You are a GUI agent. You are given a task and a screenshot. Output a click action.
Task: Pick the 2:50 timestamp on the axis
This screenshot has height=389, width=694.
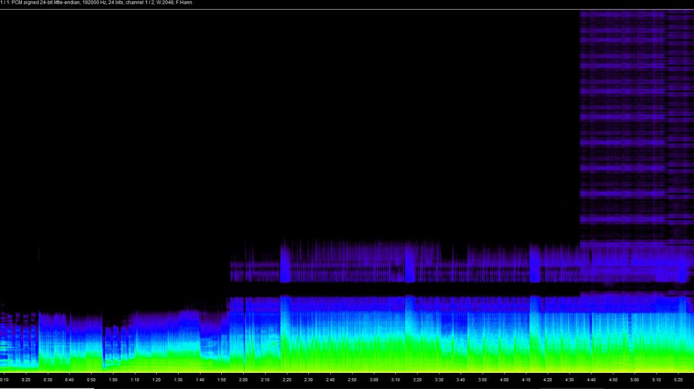click(352, 380)
